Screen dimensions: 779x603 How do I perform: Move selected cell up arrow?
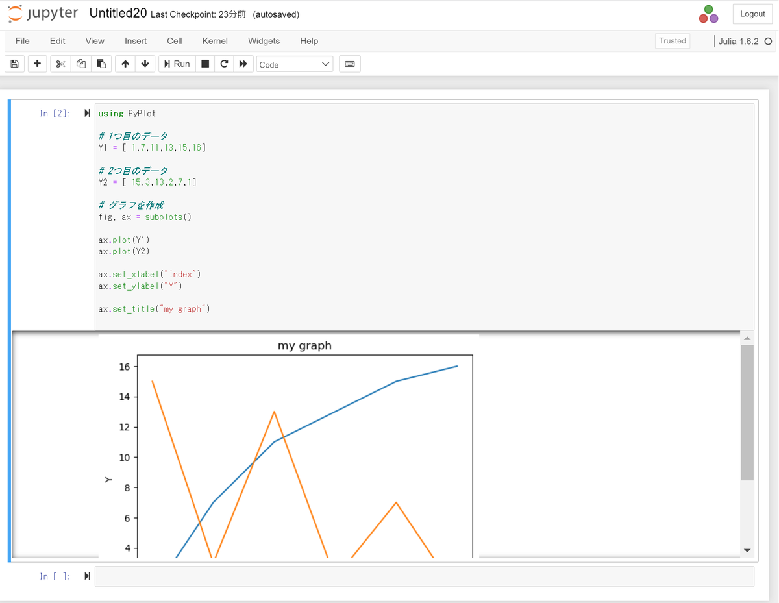(x=125, y=64)
